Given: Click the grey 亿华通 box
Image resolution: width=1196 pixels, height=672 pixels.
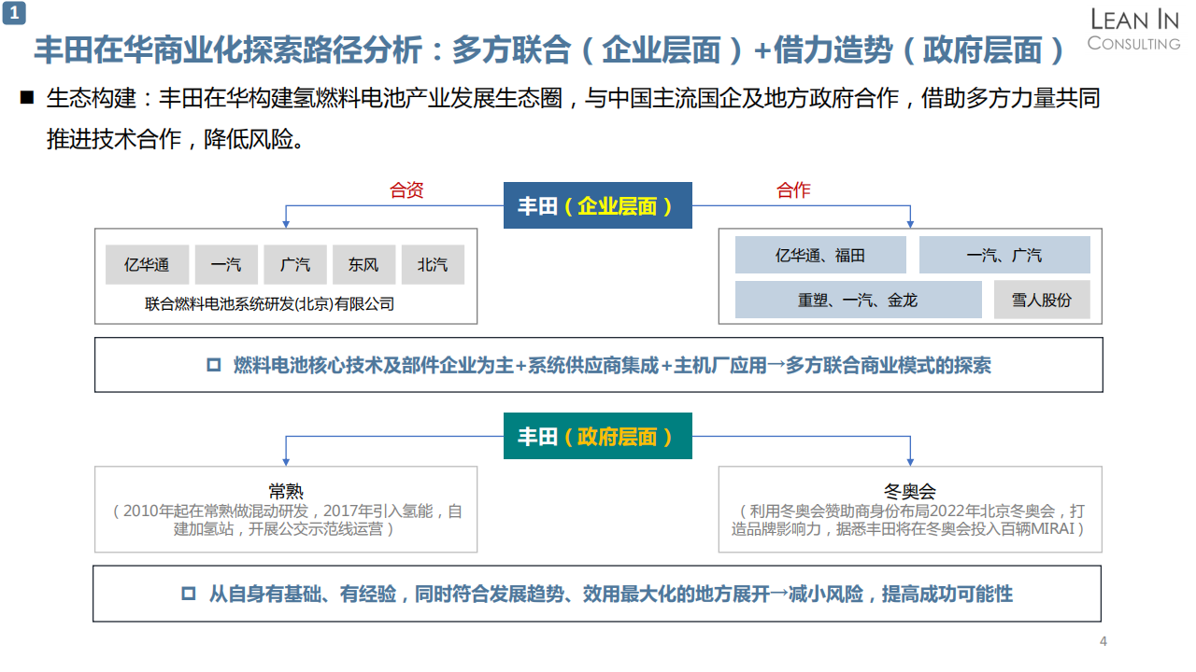Looking at the screenshot, I should point(148,265).
